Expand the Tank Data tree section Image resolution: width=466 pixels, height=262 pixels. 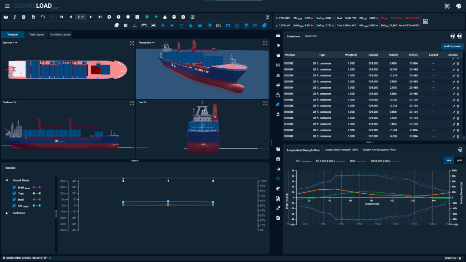click(7, 213)
